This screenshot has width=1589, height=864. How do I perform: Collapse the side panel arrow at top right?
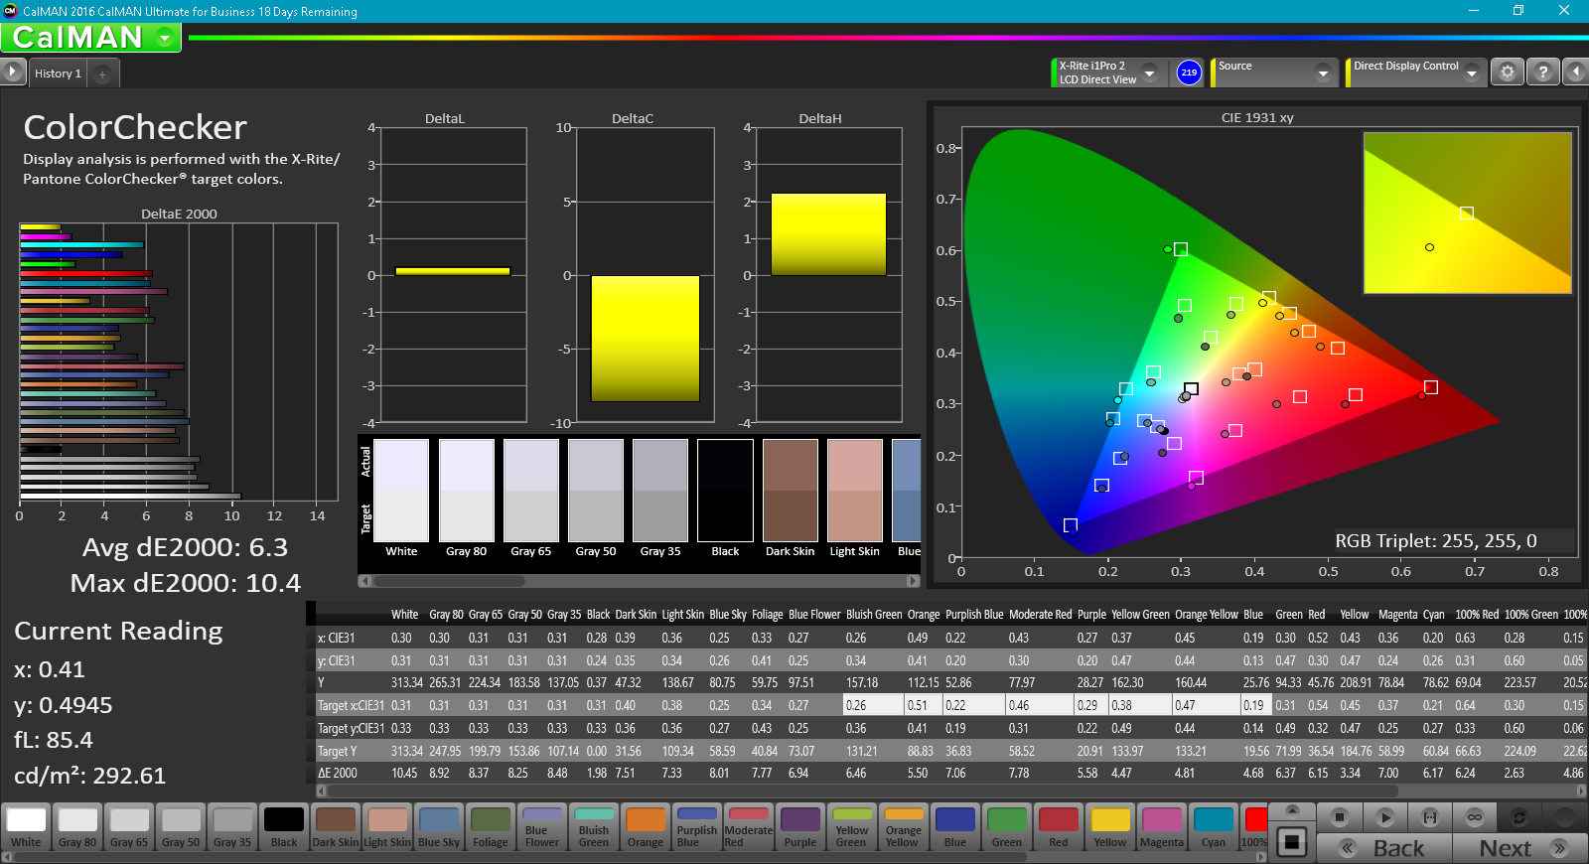pyautogui.click(x=1575, y=72)
